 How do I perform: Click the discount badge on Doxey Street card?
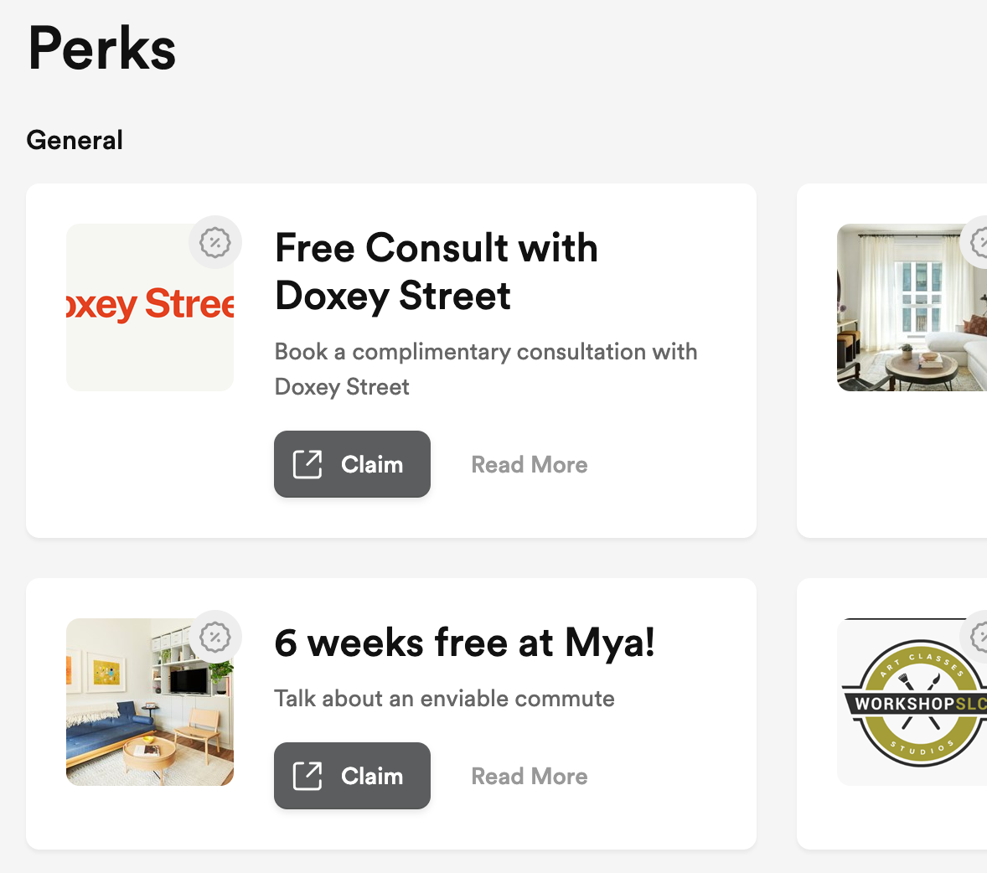[215, 243]
